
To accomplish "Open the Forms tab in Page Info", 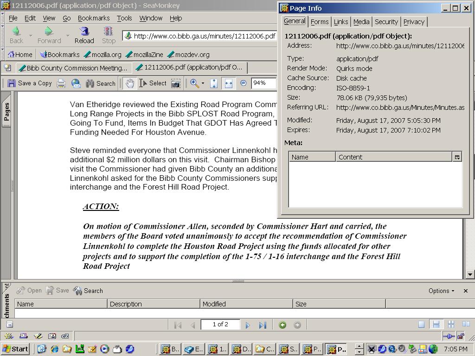I will (x=320, y=22).
